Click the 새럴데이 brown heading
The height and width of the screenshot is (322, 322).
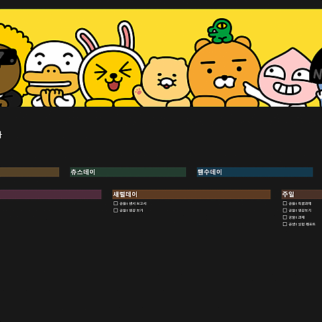pyautogui.click(x=191, y=195)
